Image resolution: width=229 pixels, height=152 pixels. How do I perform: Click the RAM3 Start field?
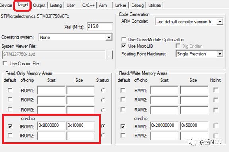point(164,110)
